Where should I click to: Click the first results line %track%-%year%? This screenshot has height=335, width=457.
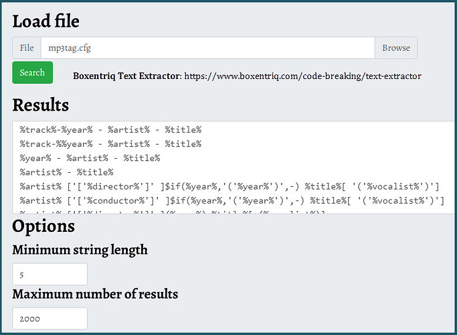point(110,130)
